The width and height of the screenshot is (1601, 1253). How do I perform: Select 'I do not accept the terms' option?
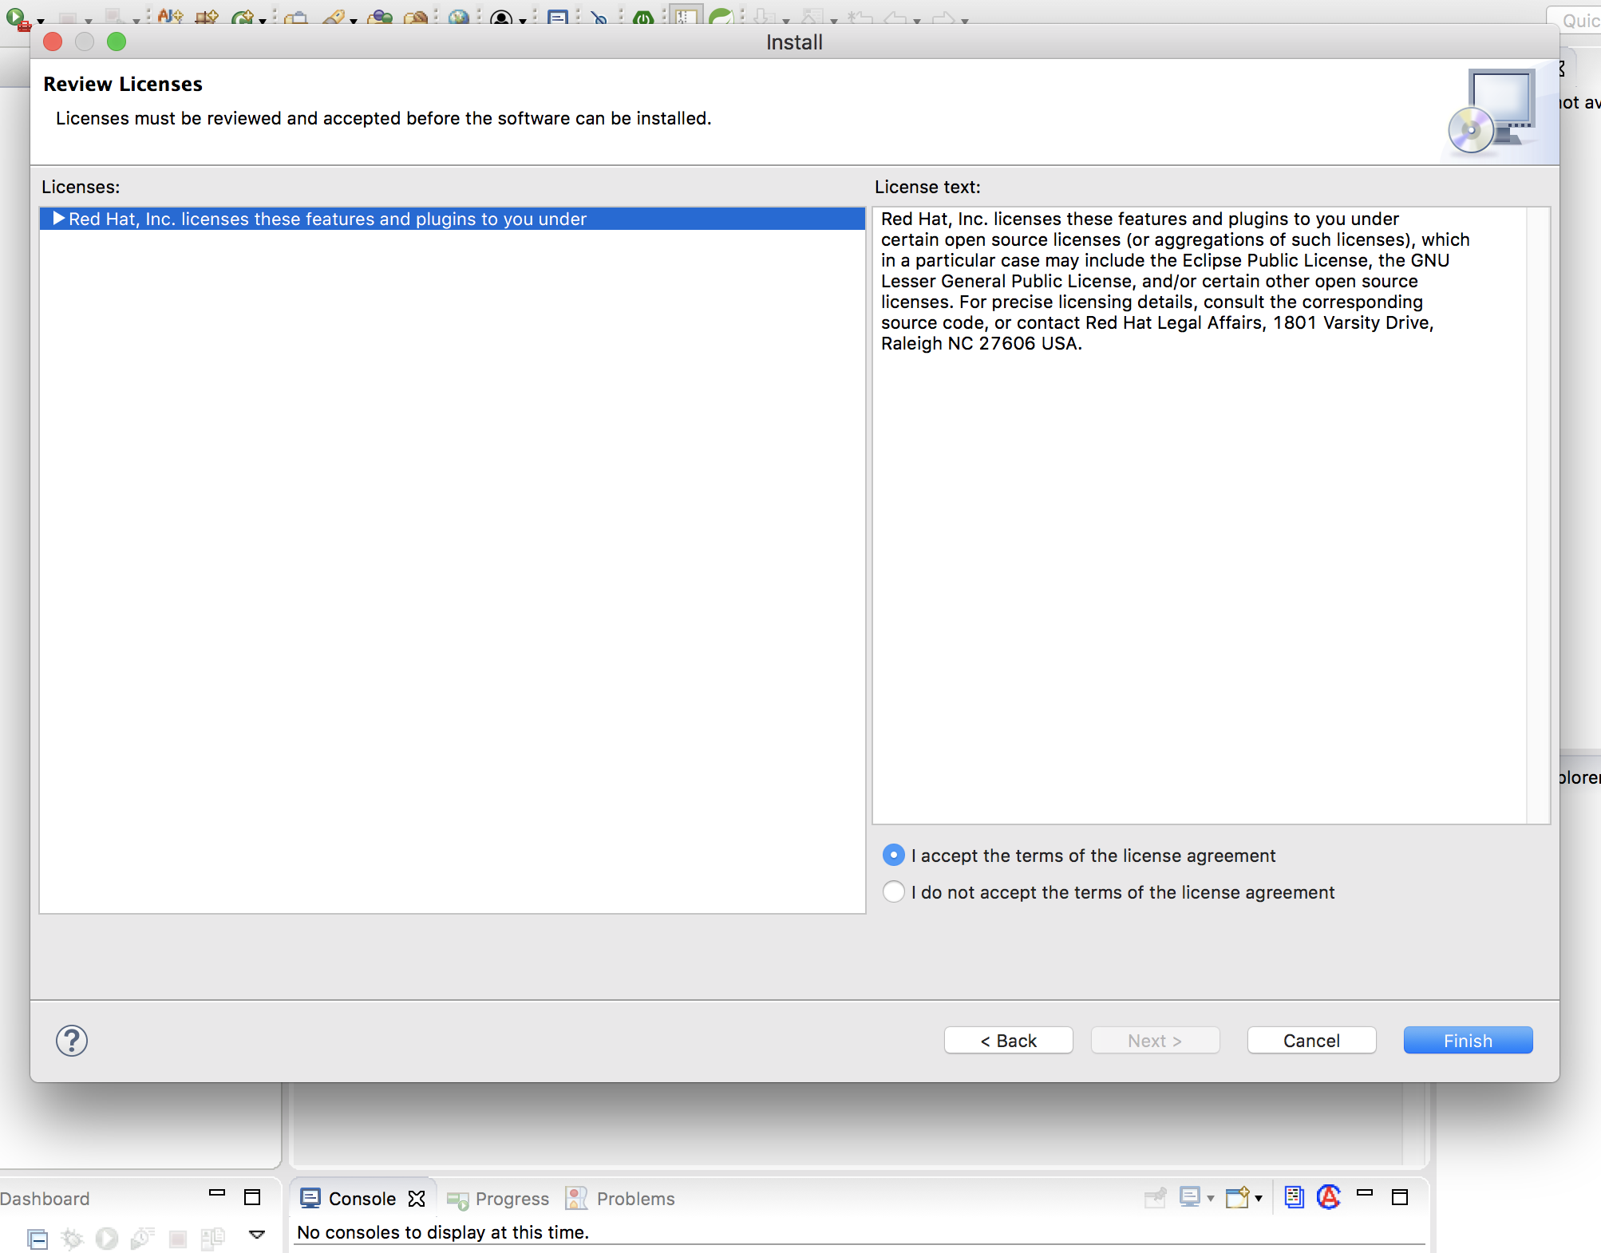894,891
